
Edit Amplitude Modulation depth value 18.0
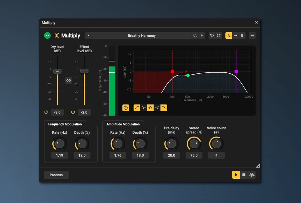point(140,155)
